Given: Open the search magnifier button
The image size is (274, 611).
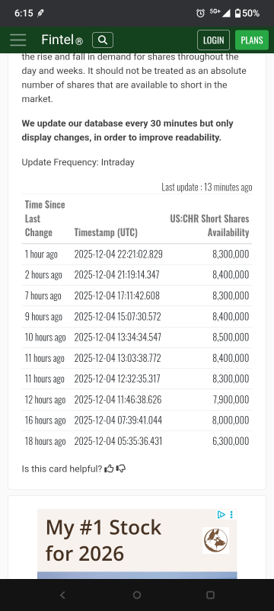Looking at the screenshot, I should tap(103, 40).
